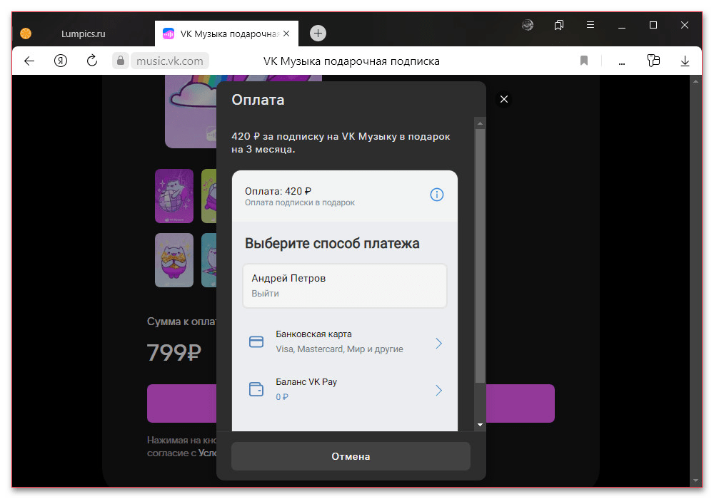Viewport: 714px width, 499px height.
Task: Click the blue info icon beside Оплата: 420 ₽
Action: (437, 195)
